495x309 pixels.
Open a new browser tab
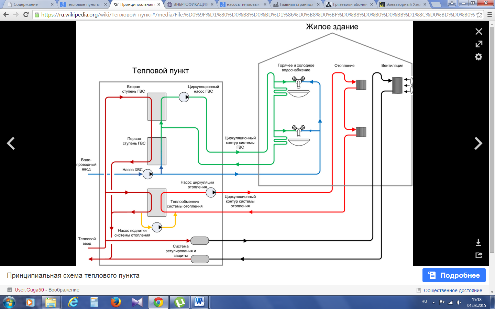coord(436,4)
